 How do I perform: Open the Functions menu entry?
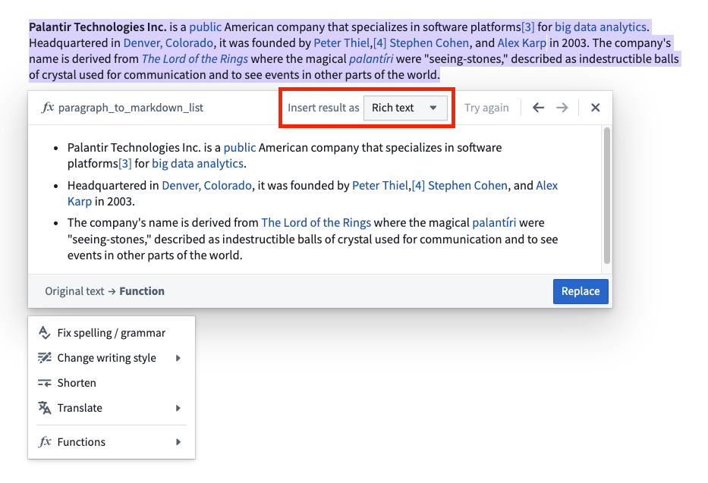click(x=111, y=441)
